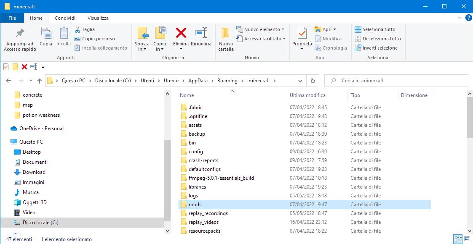The height and width of the screenshot is (244, 473).
Task: Click Deseleziona tutto
Action: 378,39
